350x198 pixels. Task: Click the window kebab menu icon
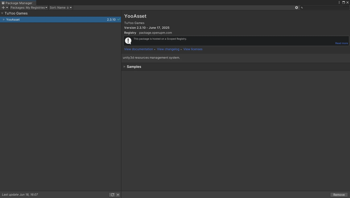coord(339,3)
